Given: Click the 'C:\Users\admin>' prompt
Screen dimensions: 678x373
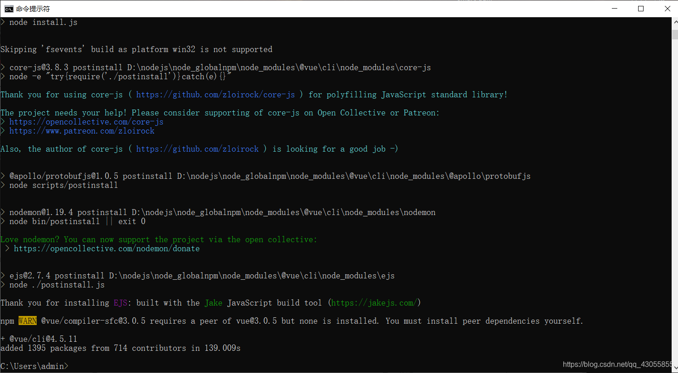Looking at the screenshot, I should pos(34,366).
